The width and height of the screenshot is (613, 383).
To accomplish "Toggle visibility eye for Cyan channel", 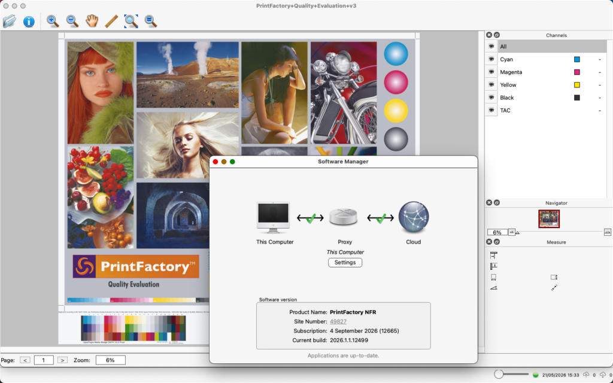I will click(491, 59).
